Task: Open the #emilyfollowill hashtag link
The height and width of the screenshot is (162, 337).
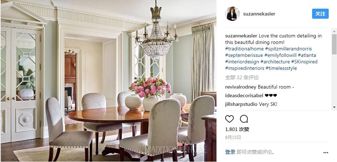Action: 280,55
